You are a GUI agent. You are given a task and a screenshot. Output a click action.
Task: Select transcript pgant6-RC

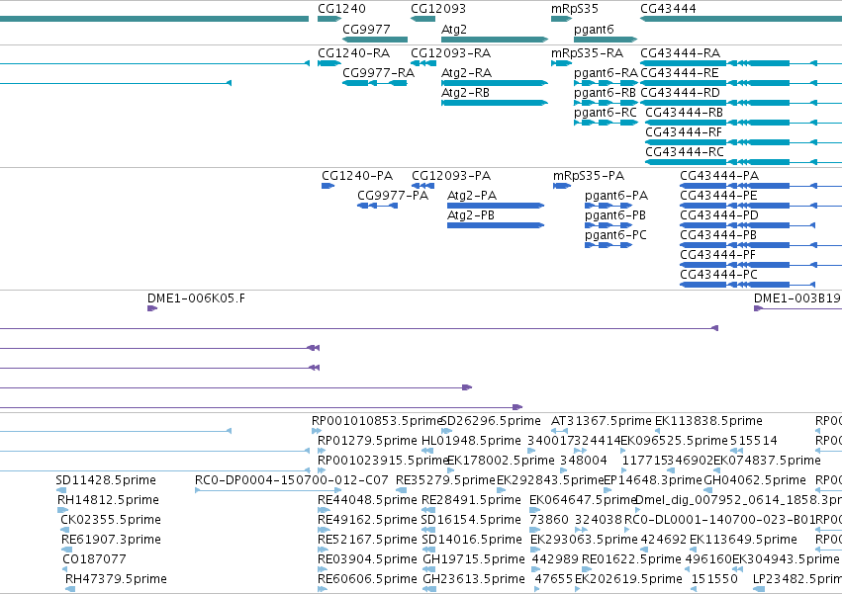coord(606,113)
